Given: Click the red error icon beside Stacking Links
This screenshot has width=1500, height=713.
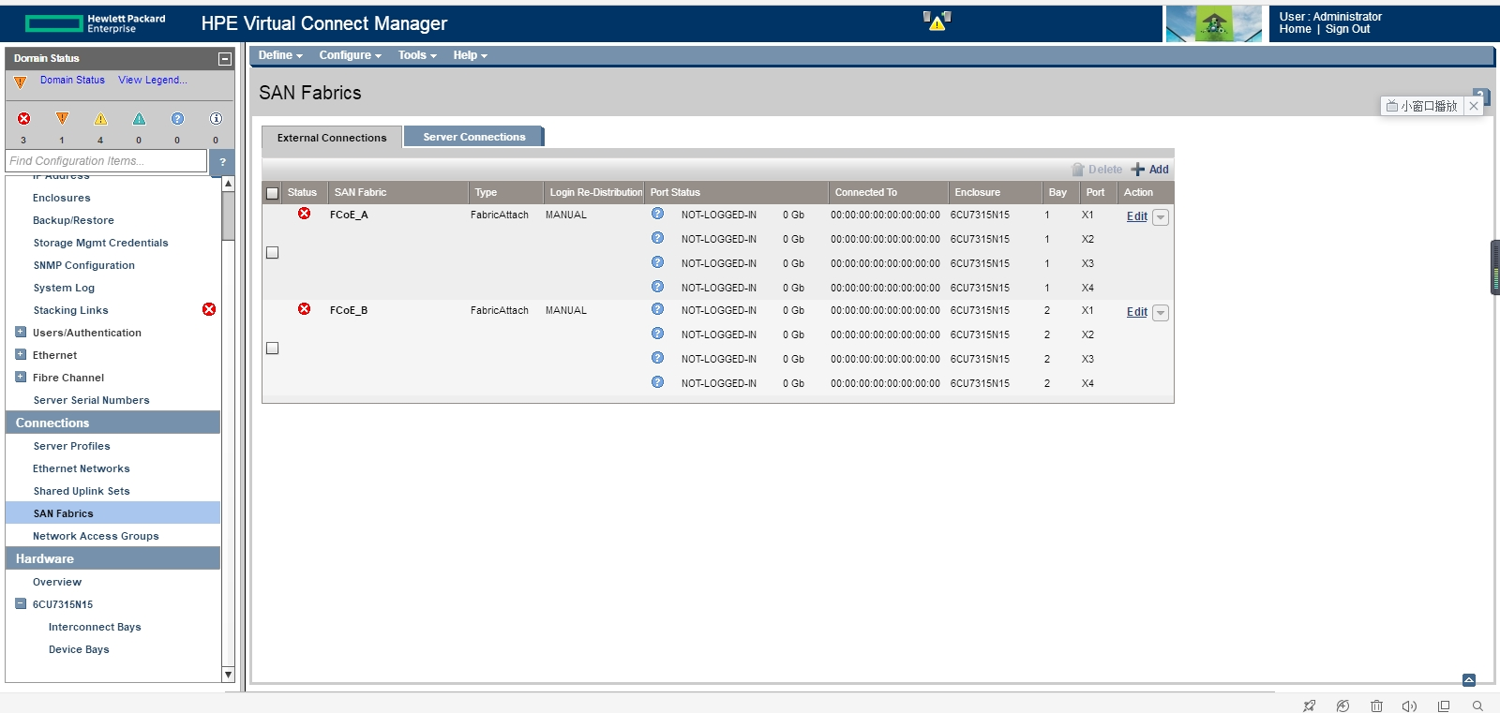Looking at the screenshot, I should coord(209,309).
